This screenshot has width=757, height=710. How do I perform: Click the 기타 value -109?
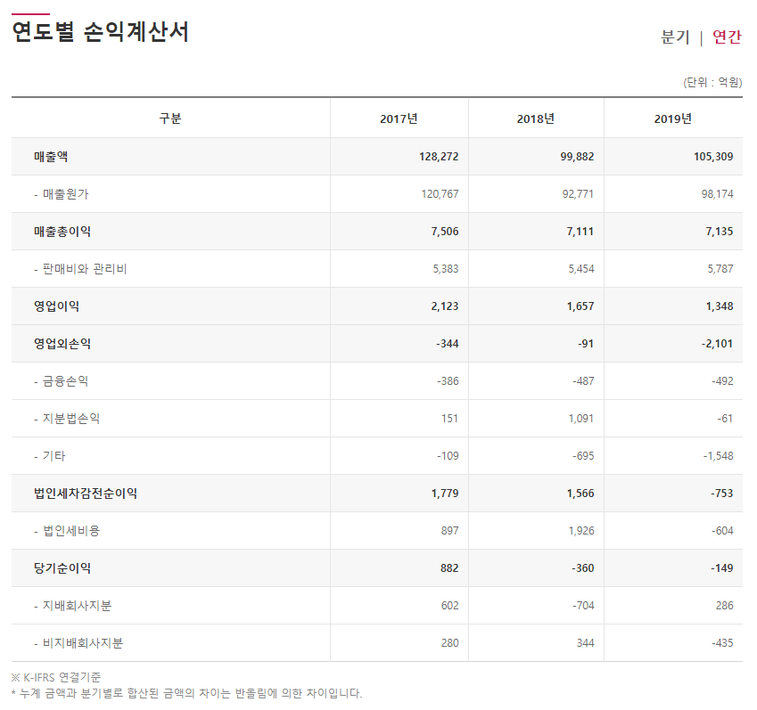[448, 456]
